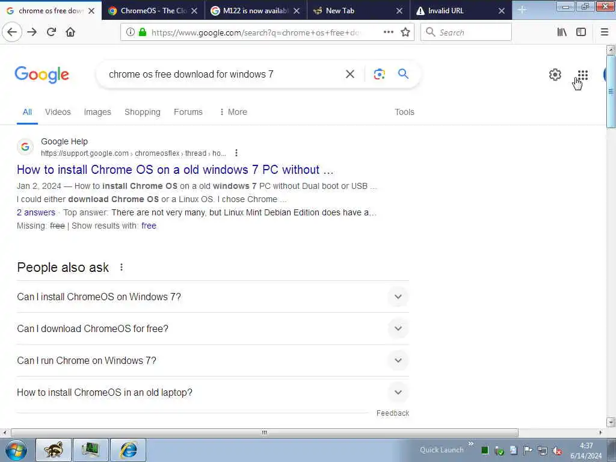
Task: Open page actions three-dot menu in address bar
Action: tap(389, 32)
